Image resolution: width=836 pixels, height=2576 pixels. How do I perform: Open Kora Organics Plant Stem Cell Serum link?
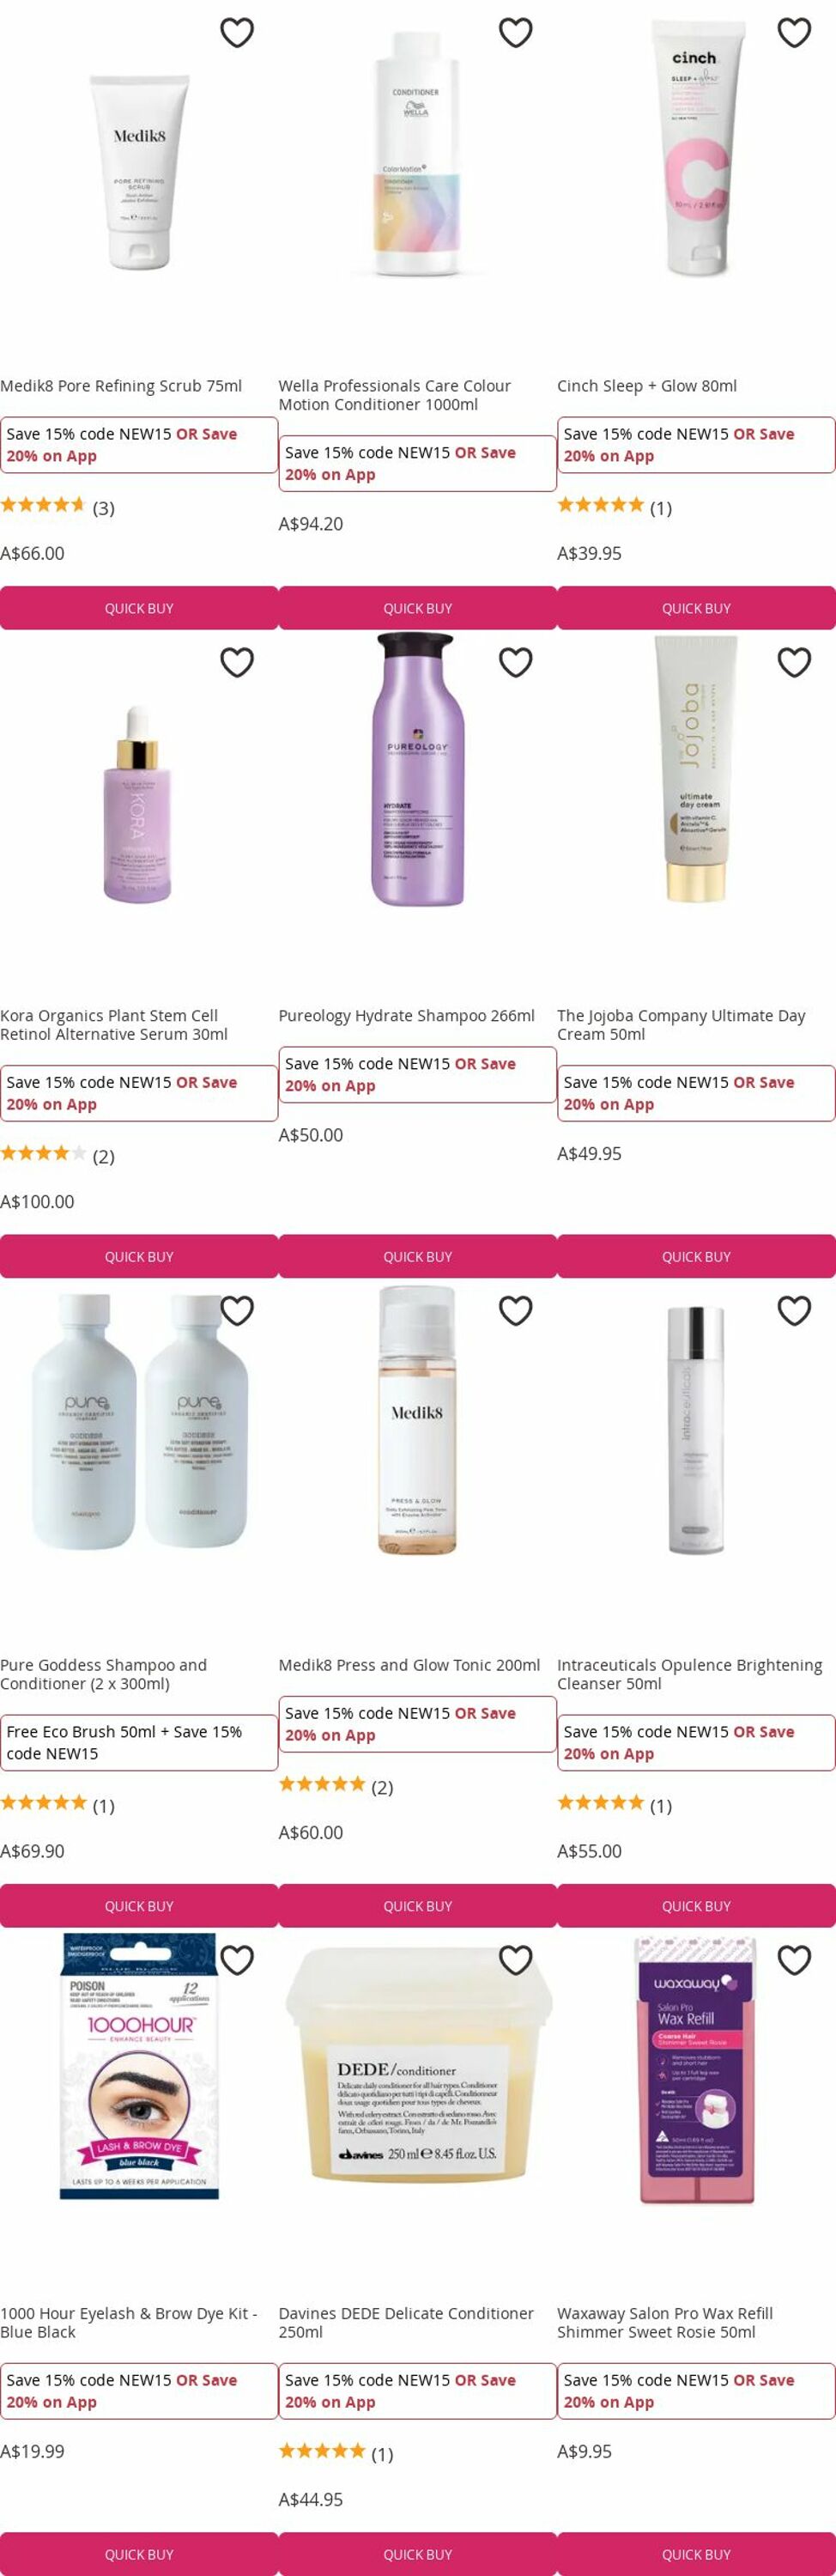point(114,1025)
